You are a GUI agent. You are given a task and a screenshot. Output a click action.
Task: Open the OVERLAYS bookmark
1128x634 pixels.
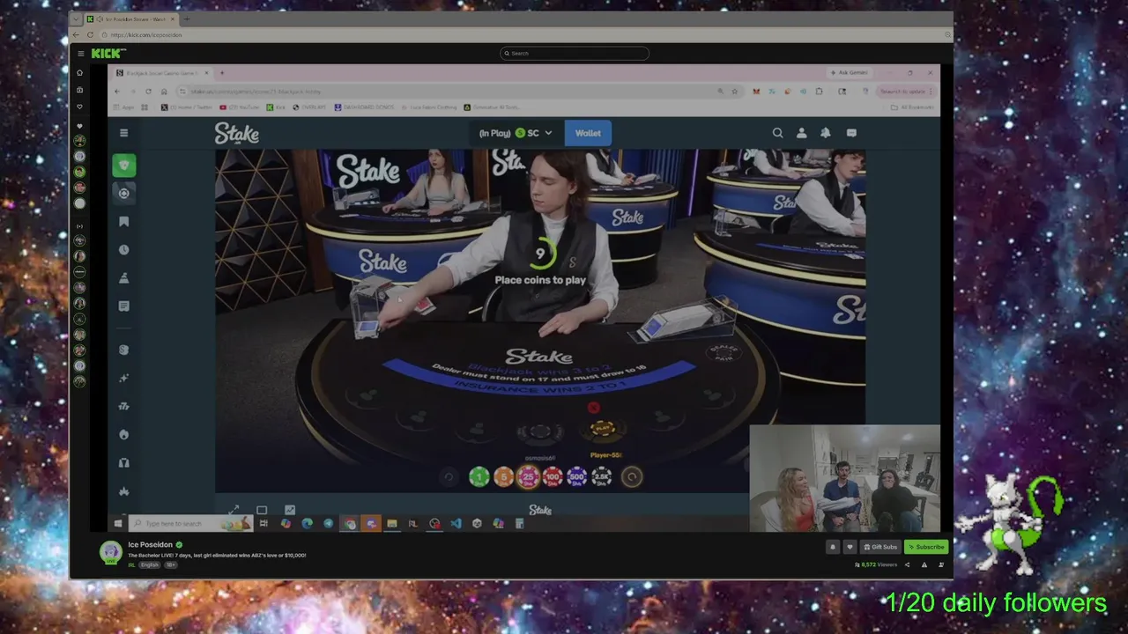[x=308, y=107]
